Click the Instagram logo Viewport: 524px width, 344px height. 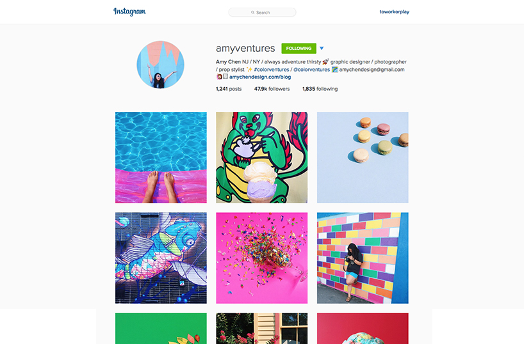point(129,12)
